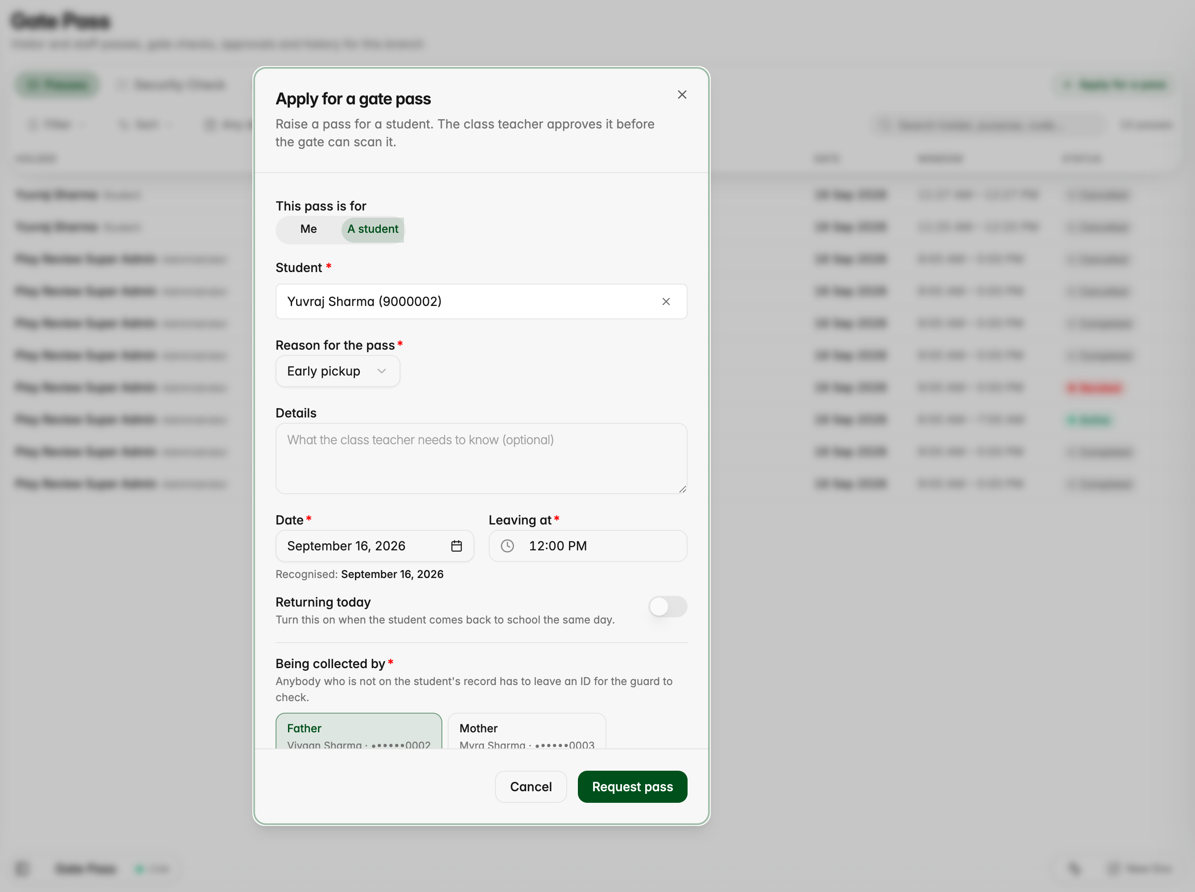This screenshot has height=892, width=1195.
Task: Open the calendar picker icon in Date field
Action: [456, 546]
